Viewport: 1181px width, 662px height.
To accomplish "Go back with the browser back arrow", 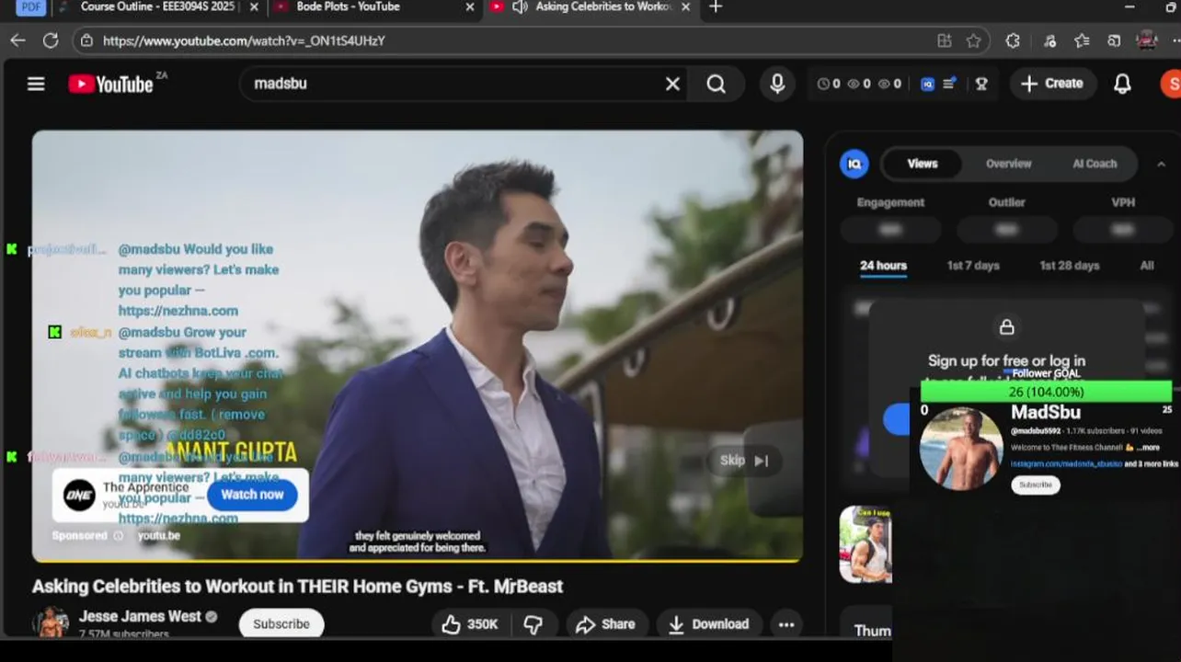I will (17, 40).
